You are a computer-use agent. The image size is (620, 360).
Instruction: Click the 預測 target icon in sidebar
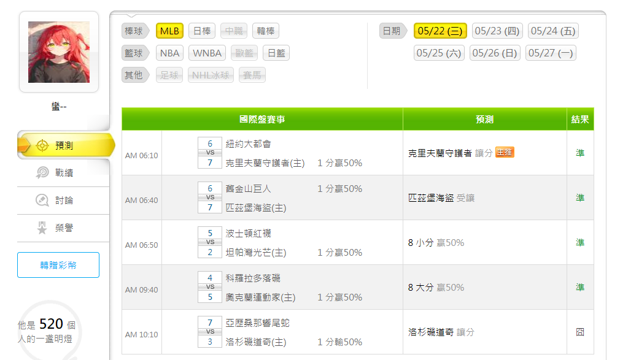click(x=42, y=145)
